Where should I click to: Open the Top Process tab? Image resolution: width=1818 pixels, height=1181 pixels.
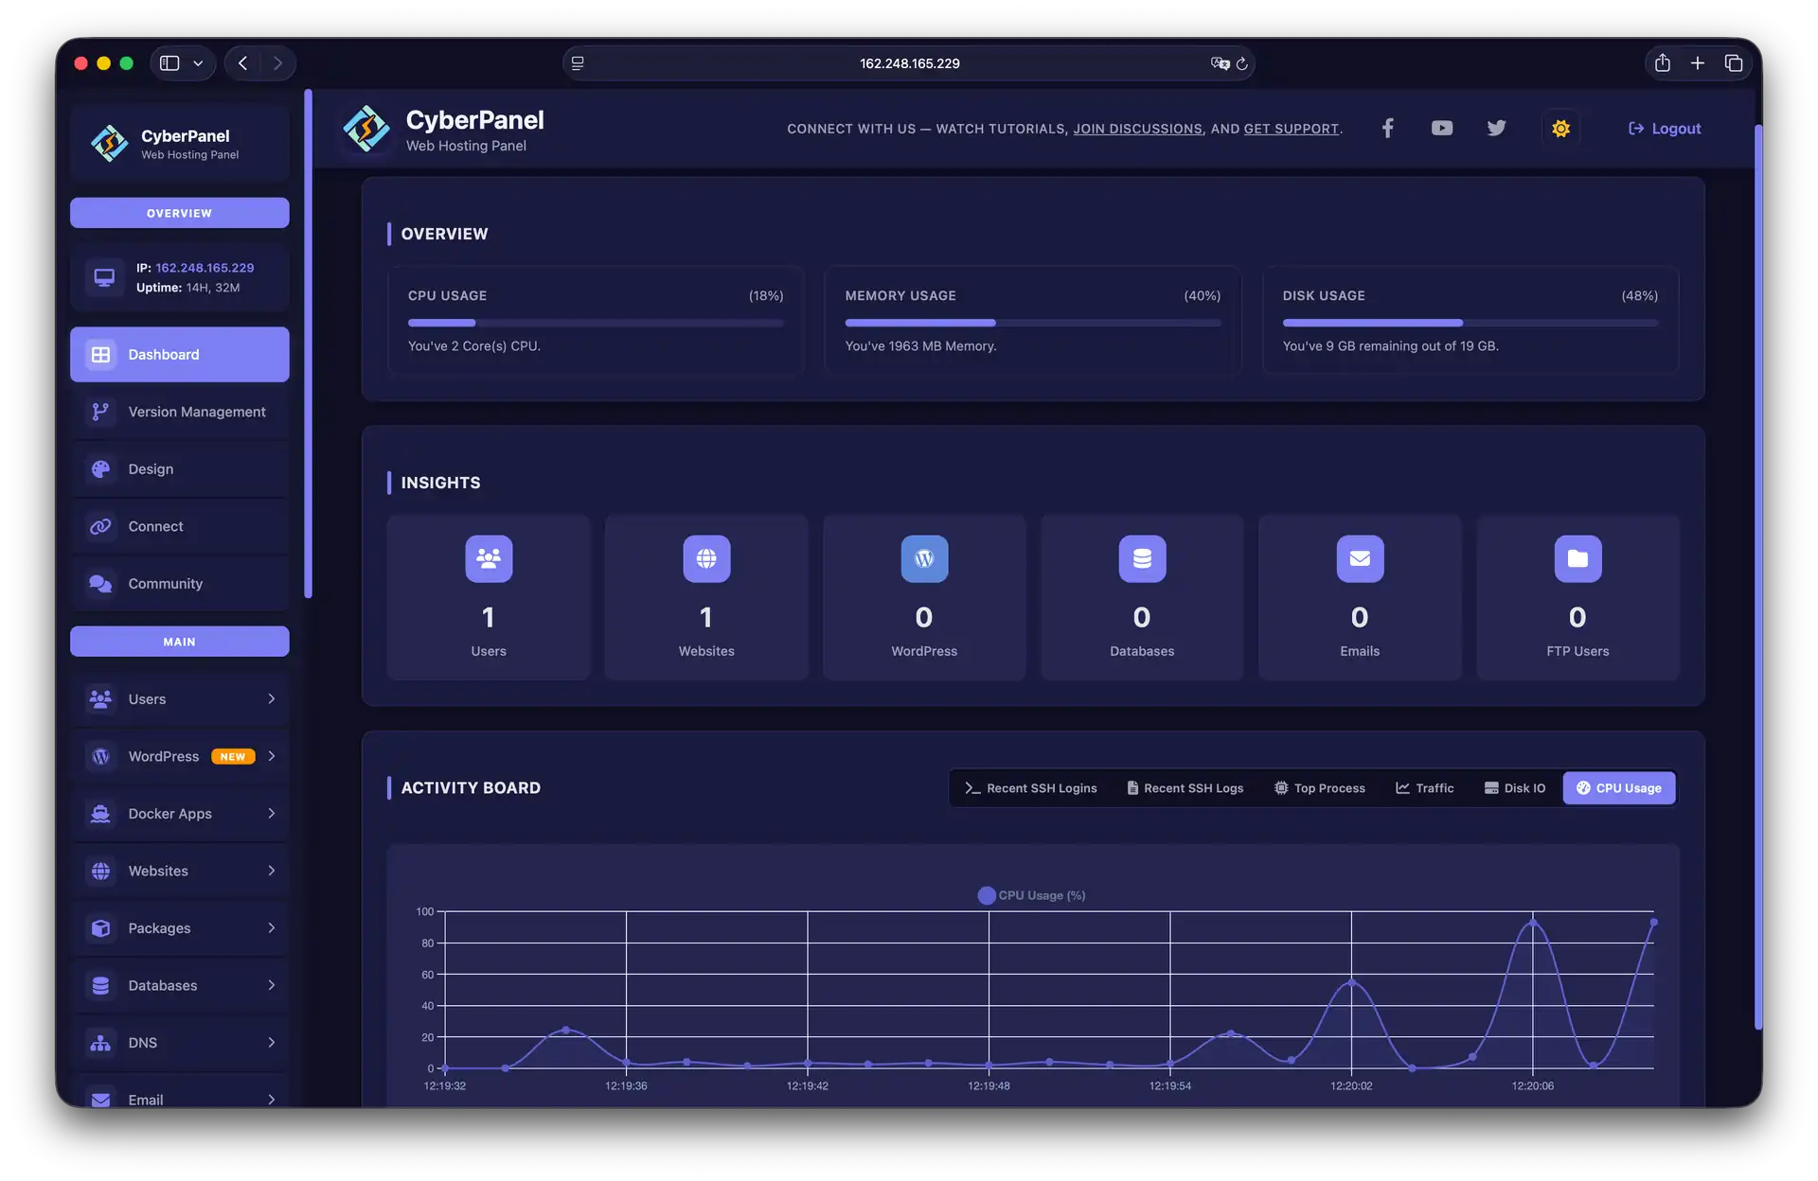[1319, 787]
